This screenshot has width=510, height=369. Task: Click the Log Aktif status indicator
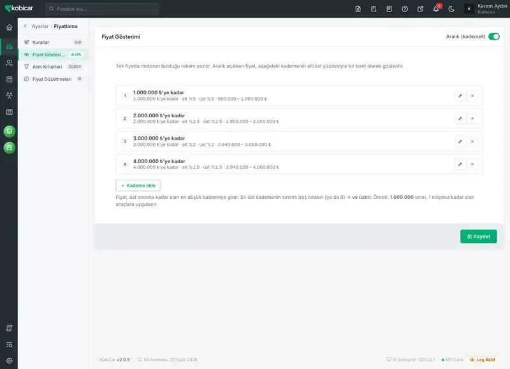pos(483,359)
